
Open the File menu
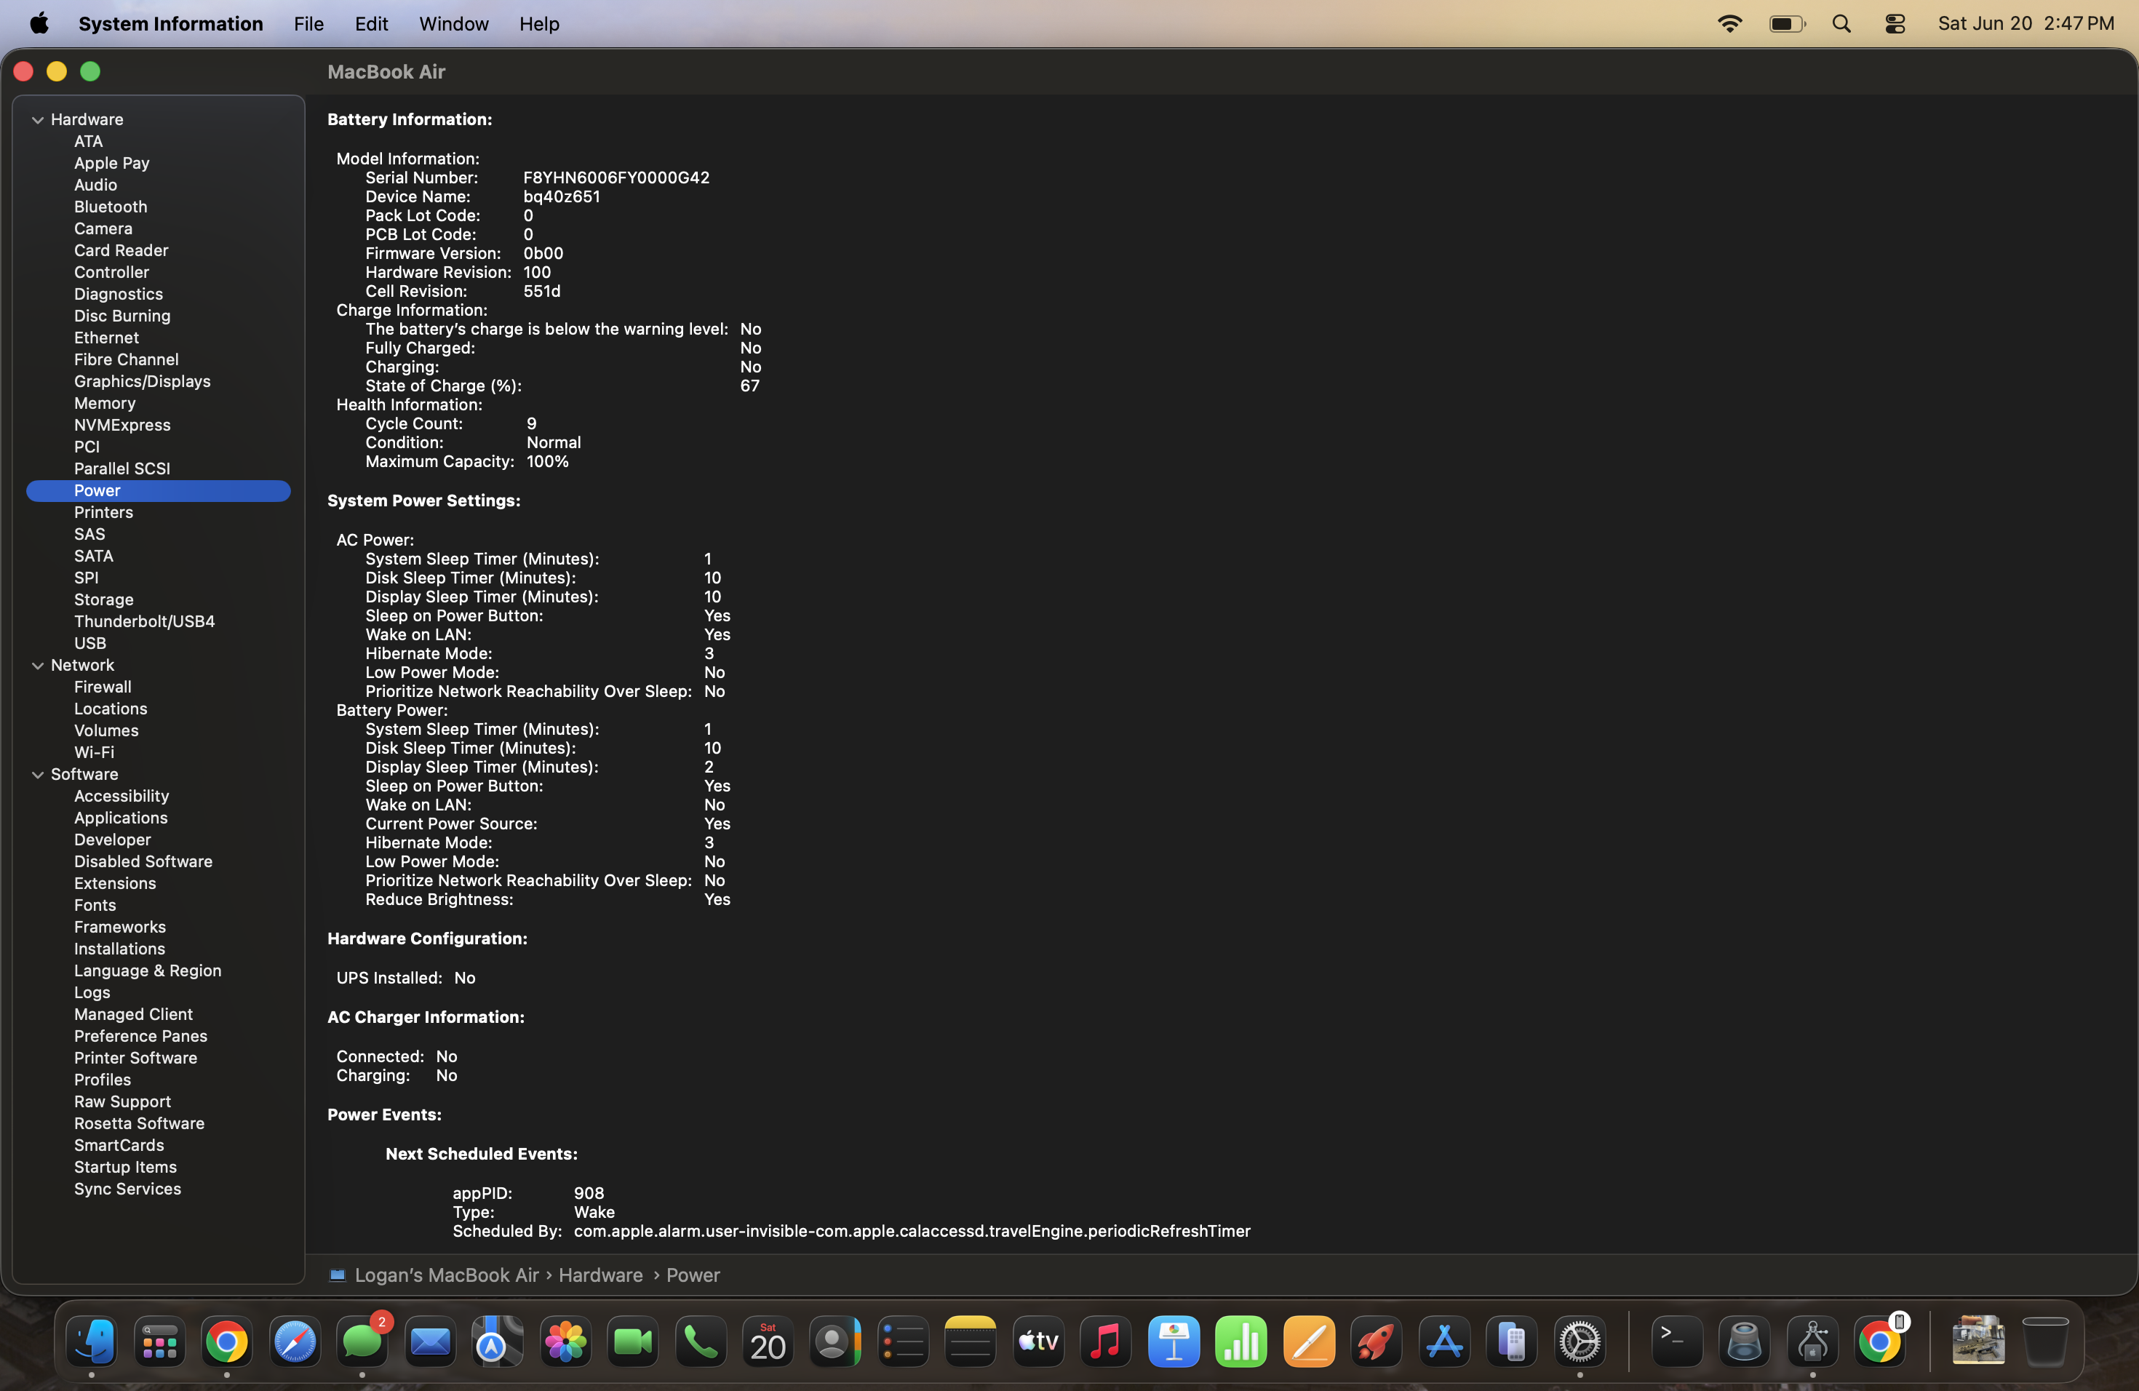[x=308, y=23]
